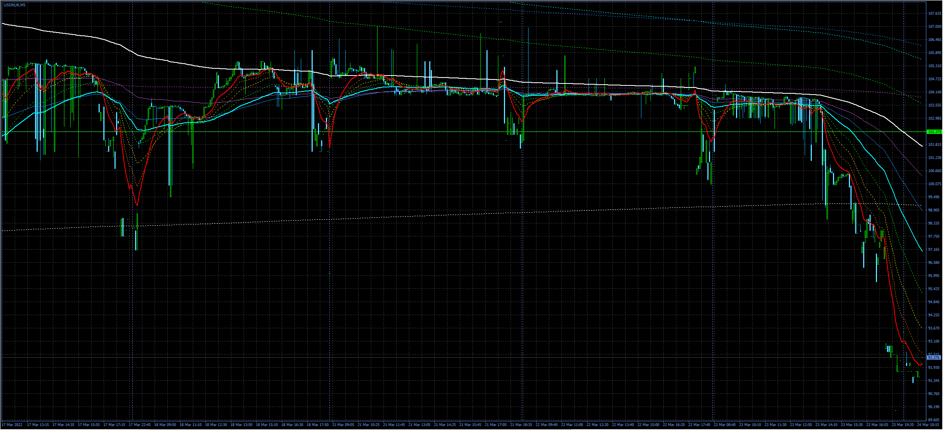The width and height of the screenshot is (943, 430).
Task: Click the current 92.376 price label
Action: tap(934, 358)
